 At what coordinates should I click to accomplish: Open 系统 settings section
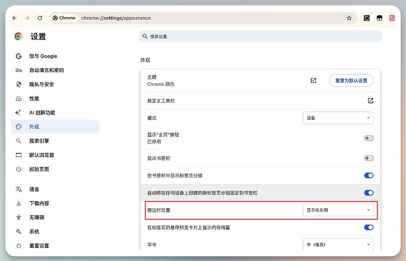tap(55, 232)
